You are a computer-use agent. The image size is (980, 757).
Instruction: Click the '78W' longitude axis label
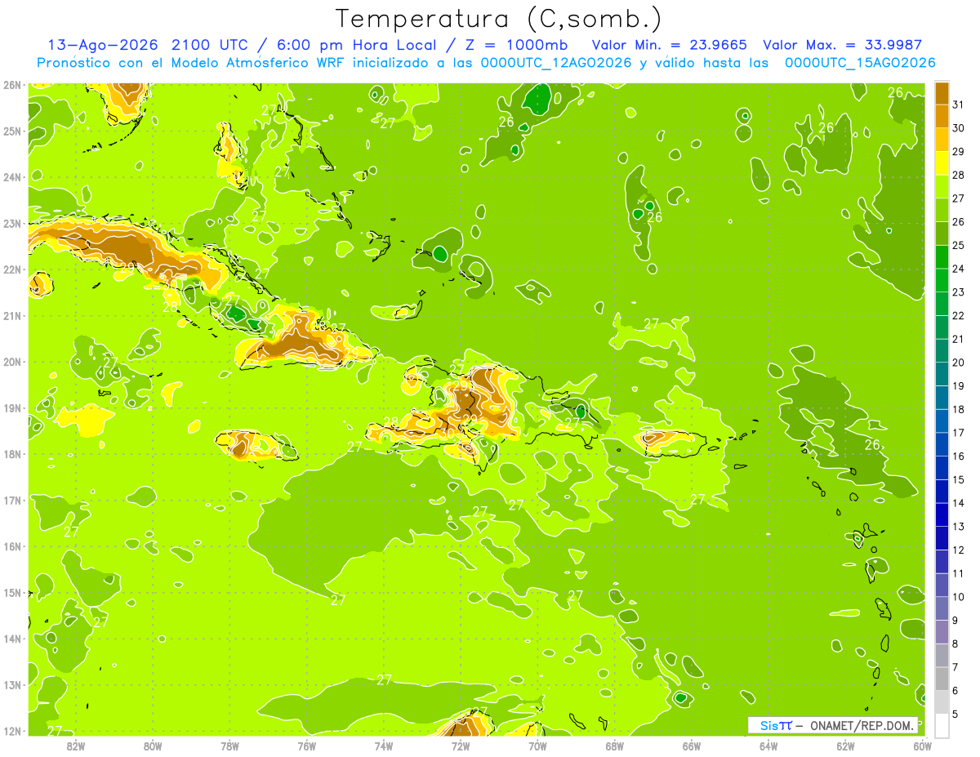click(229, 746)
